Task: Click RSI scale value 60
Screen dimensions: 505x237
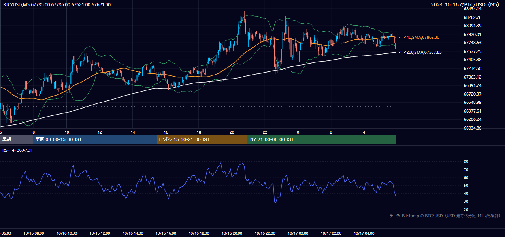Action: (466, 177)
